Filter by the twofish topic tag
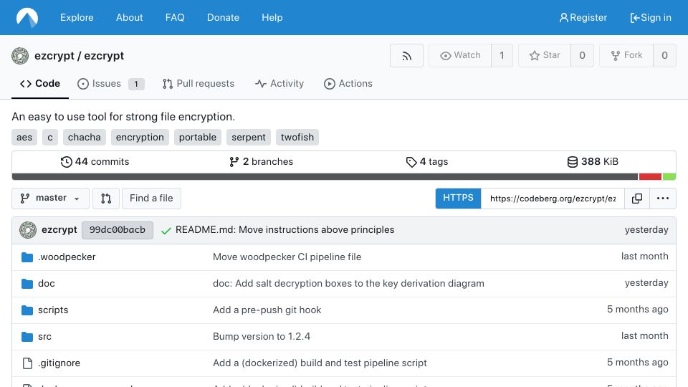 [297, 138]
